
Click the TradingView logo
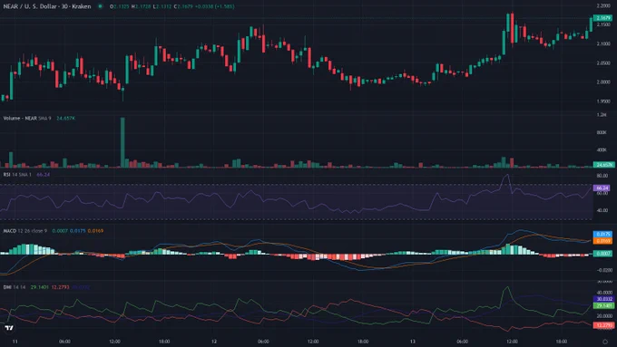9,328
